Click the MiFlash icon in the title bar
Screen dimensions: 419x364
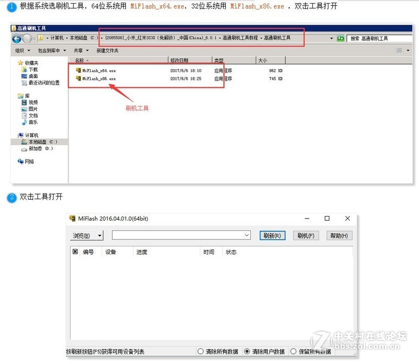[x=71, y=218]
